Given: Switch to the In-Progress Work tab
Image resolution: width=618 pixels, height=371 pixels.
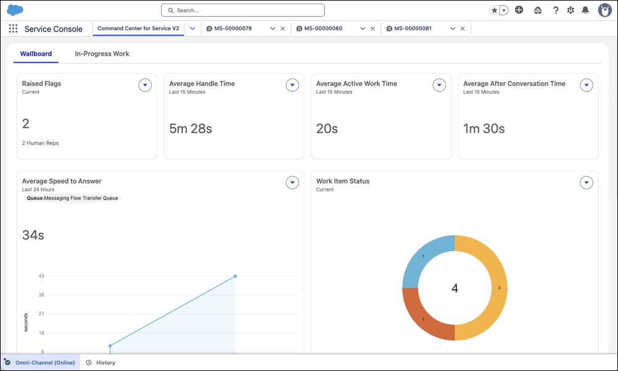Looking at the screenshot, I should tap(102, 54).
